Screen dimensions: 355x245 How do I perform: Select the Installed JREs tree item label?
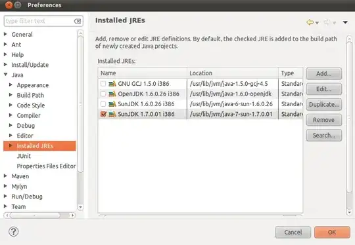[x=35, y=145]
